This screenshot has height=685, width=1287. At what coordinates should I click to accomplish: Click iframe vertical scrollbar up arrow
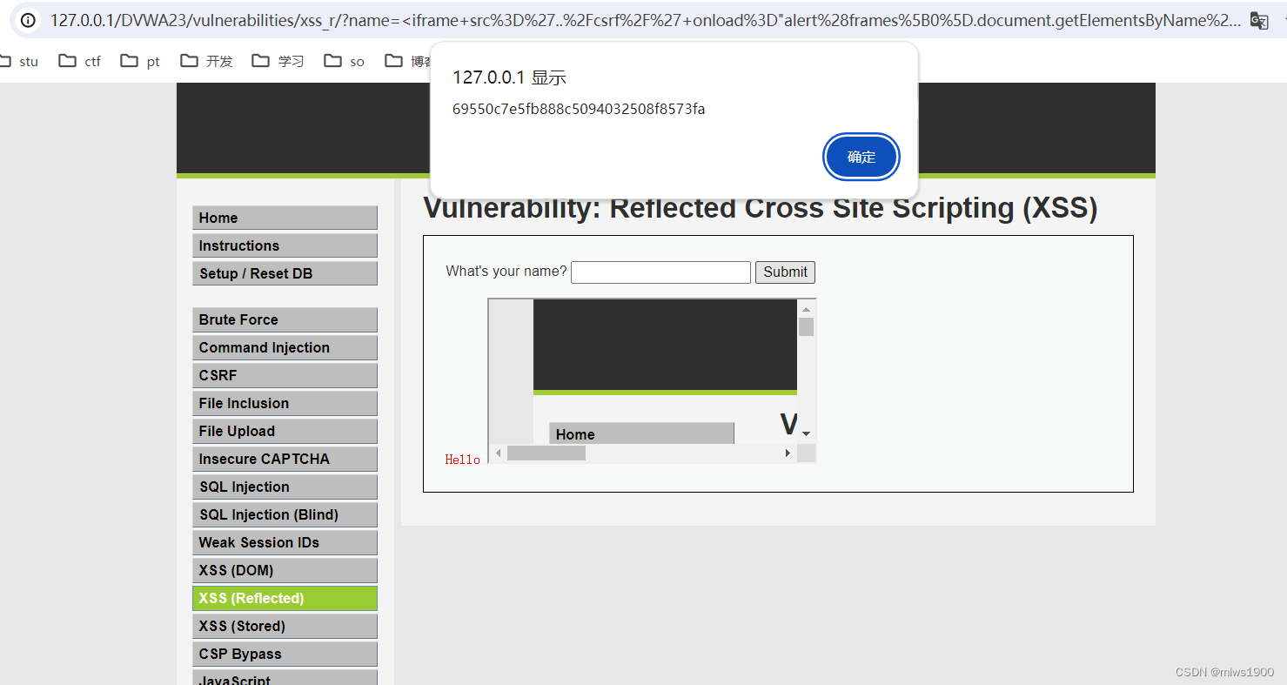pyautogui.click(x=806, y=309)
